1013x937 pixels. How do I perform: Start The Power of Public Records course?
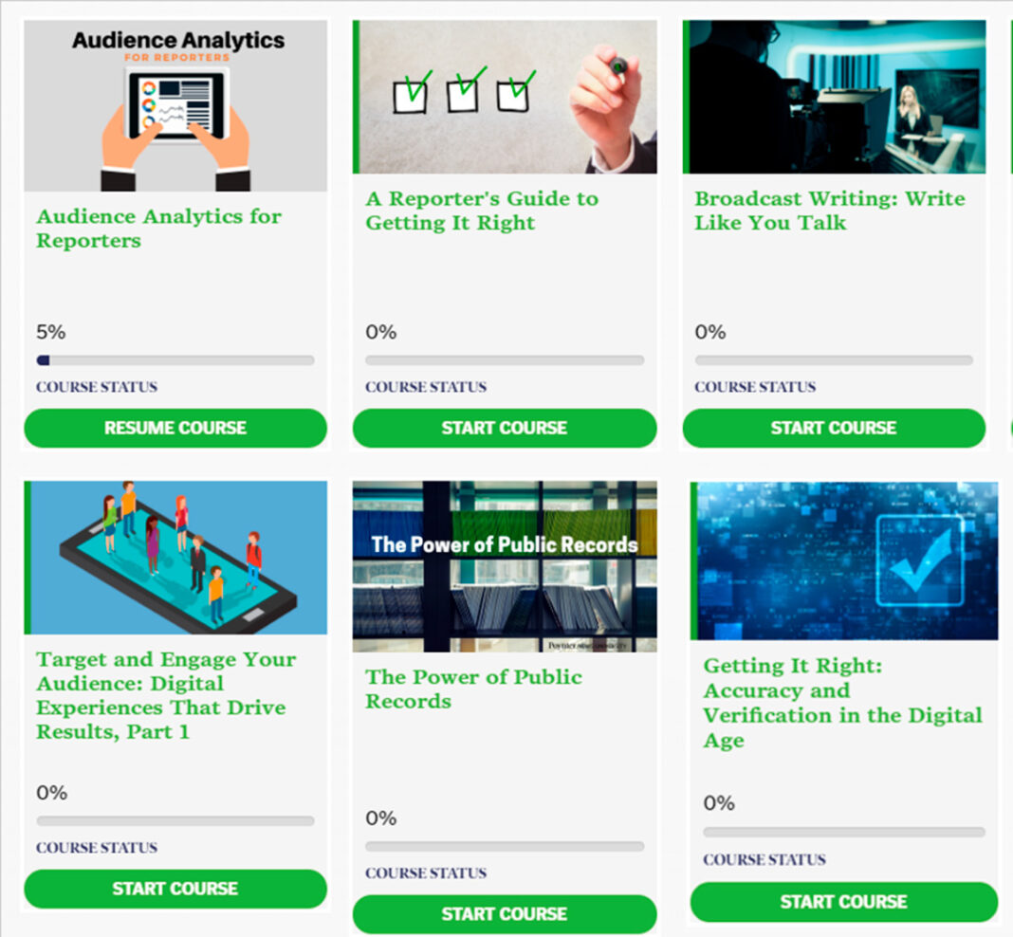[505, 913]
